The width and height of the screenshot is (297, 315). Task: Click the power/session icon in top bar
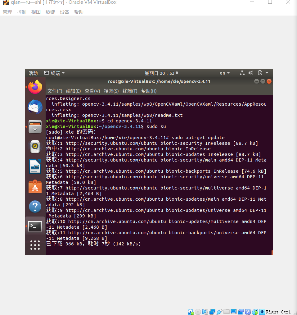point(260,73)
